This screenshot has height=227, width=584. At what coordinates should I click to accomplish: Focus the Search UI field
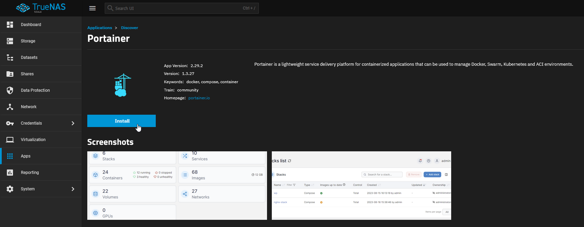182,8
